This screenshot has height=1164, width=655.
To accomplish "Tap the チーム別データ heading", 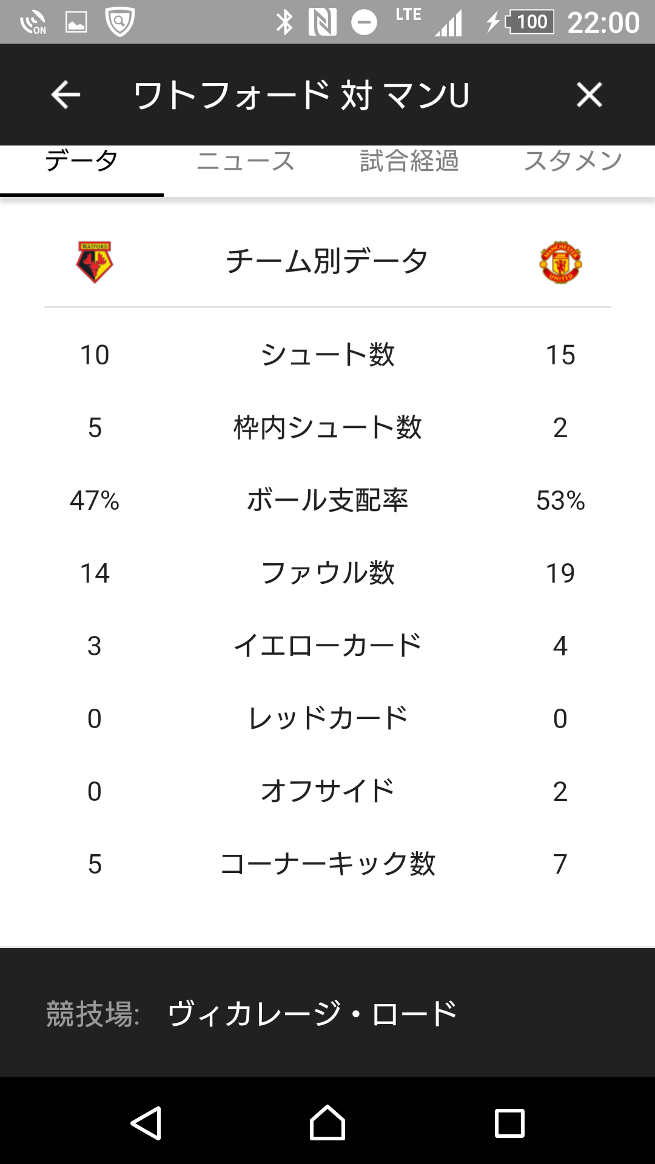I will [327, 261].
